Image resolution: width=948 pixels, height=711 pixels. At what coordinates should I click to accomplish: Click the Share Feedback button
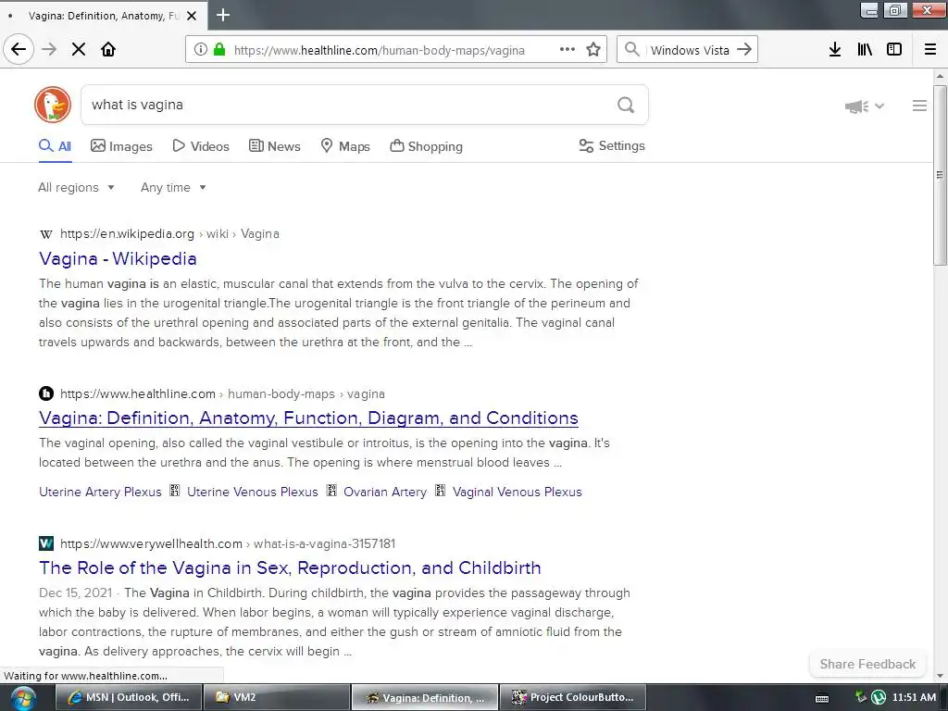867,664
